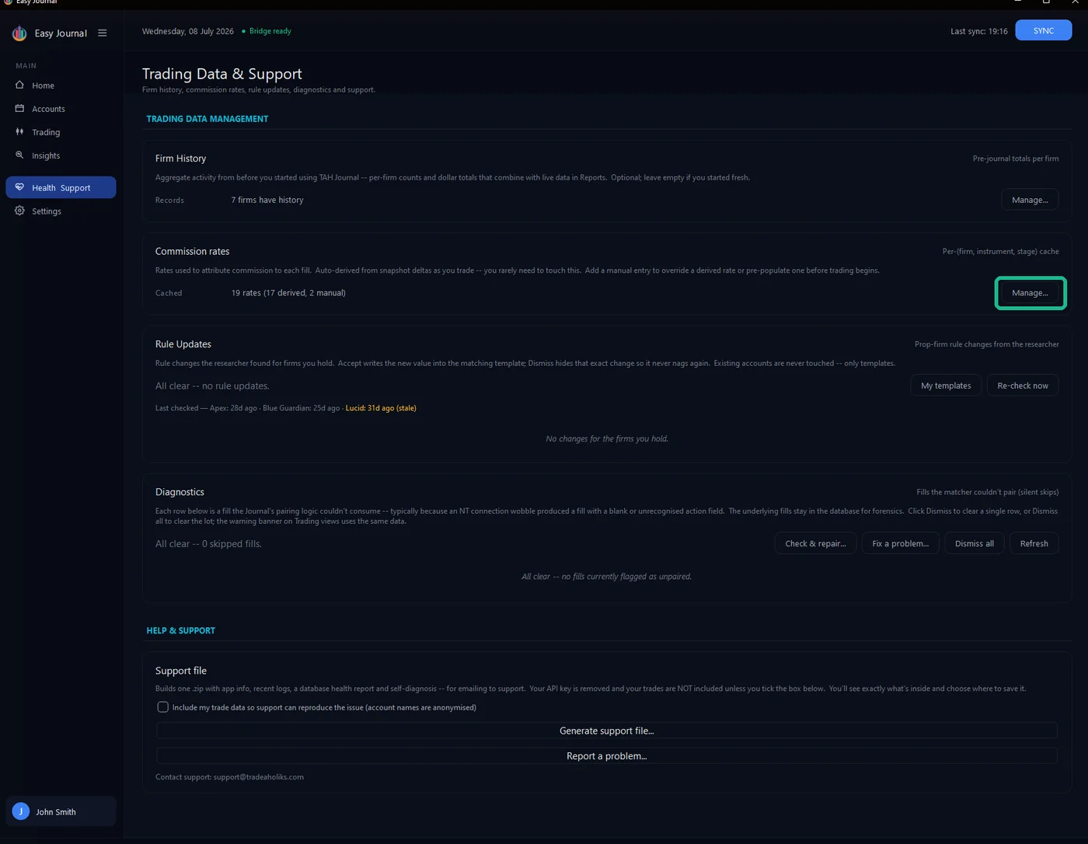
Task: Open My templates
Action: [x=946, y=385]
